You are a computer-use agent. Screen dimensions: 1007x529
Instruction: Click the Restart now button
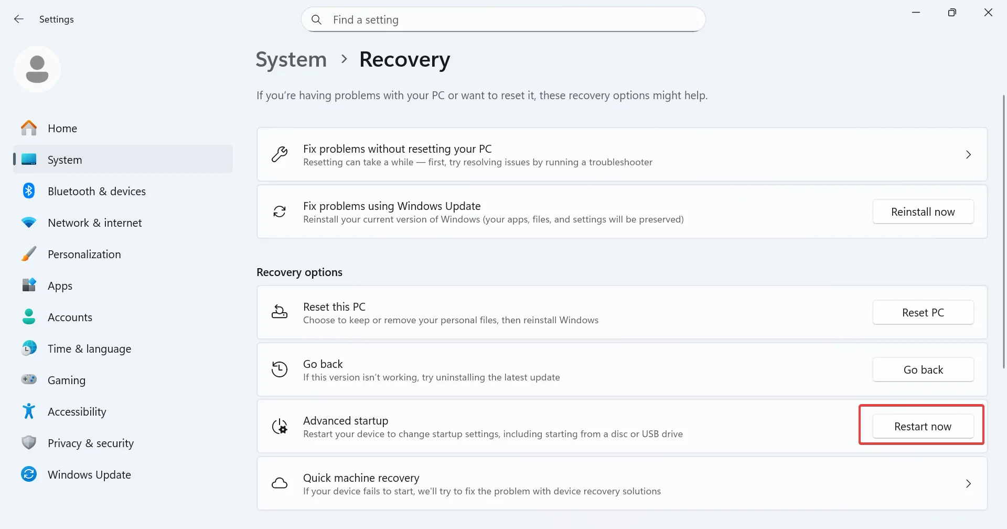tap(923, 426)
